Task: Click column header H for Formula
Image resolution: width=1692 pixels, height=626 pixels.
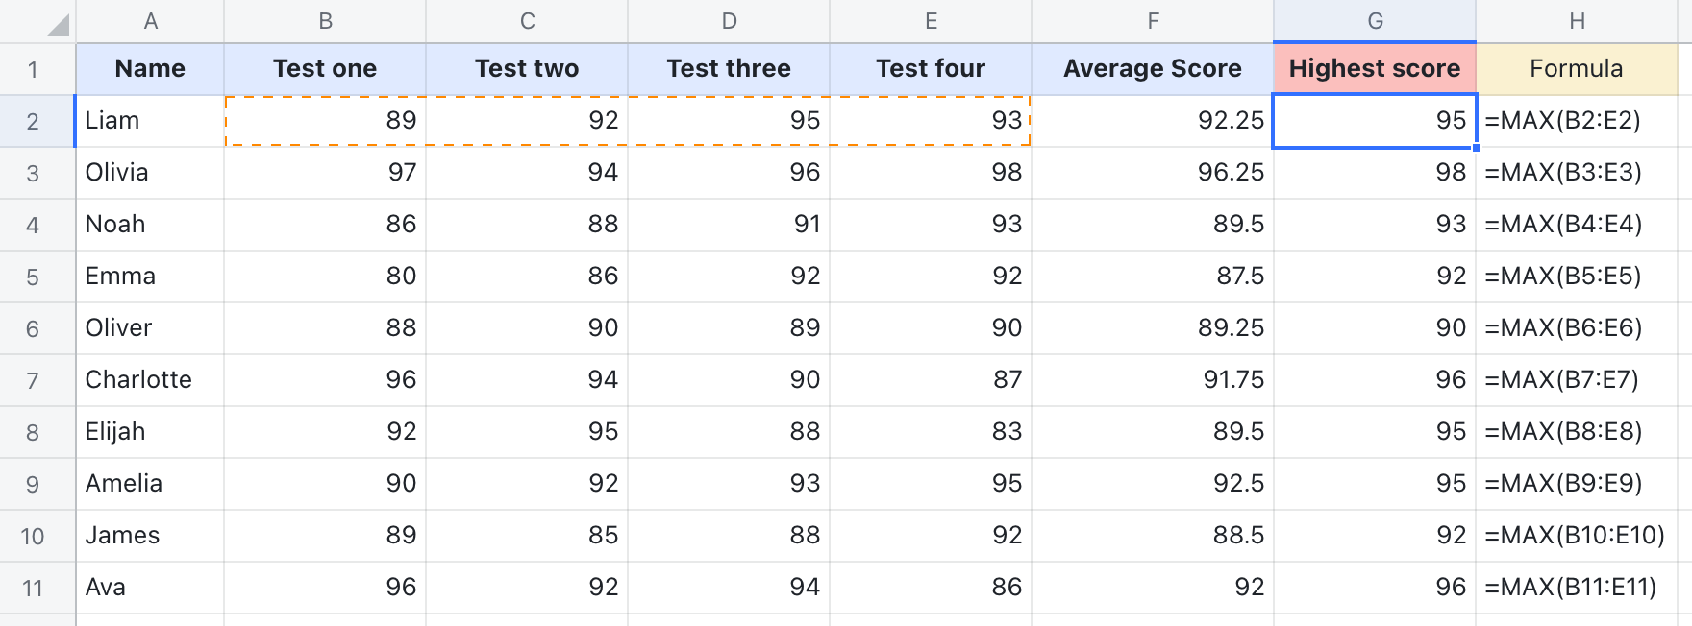Action: point(1578,19)
